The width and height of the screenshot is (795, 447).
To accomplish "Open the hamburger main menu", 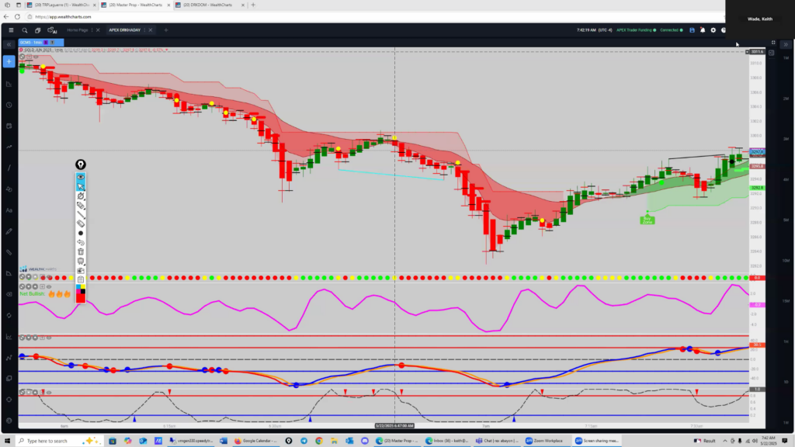I will (x=11, y=30).
